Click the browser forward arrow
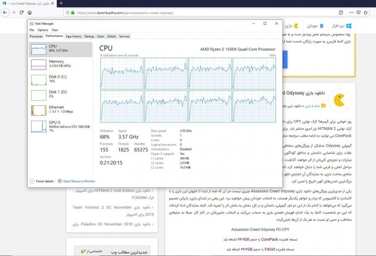Screen dimensions: 376x256 [14, 12]
